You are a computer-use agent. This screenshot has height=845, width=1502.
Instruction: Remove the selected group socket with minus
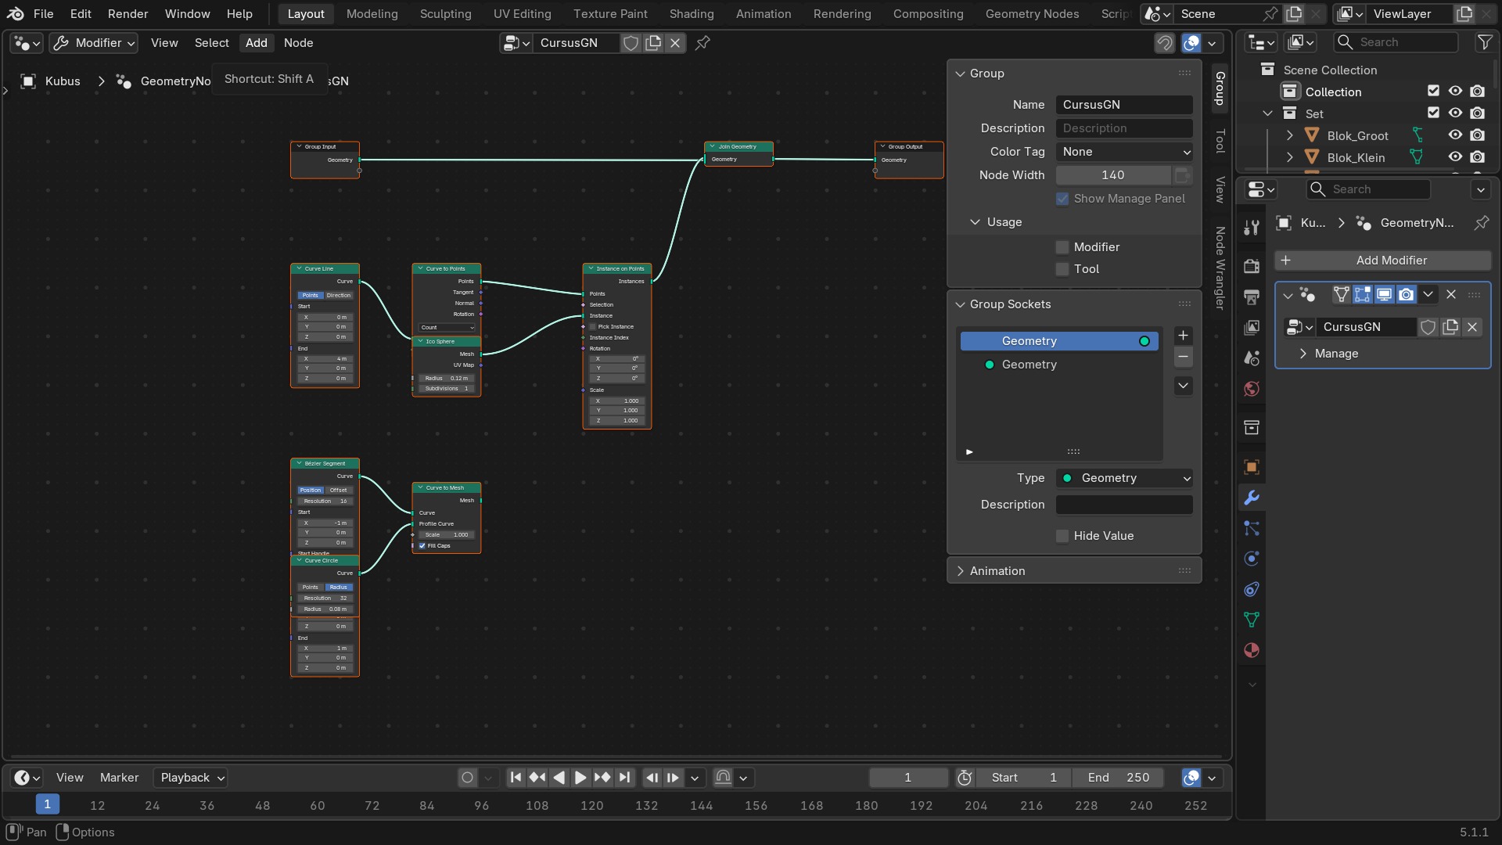pyautogui.click(x=1183, y=357)
